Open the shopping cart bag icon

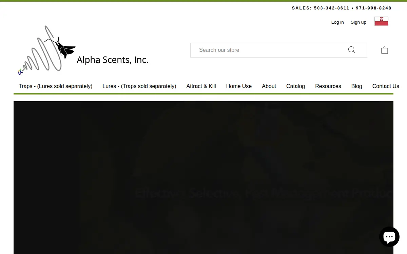tap(385, 50)
